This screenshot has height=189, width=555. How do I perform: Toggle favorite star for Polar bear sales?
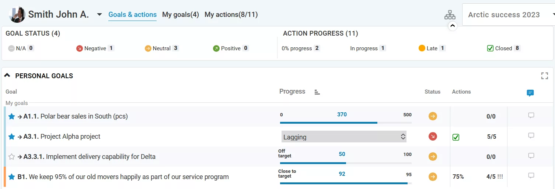click(11, 116)
